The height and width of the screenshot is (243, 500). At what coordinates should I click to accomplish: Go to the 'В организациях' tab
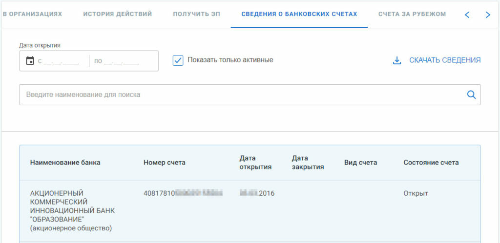point(32,14)
